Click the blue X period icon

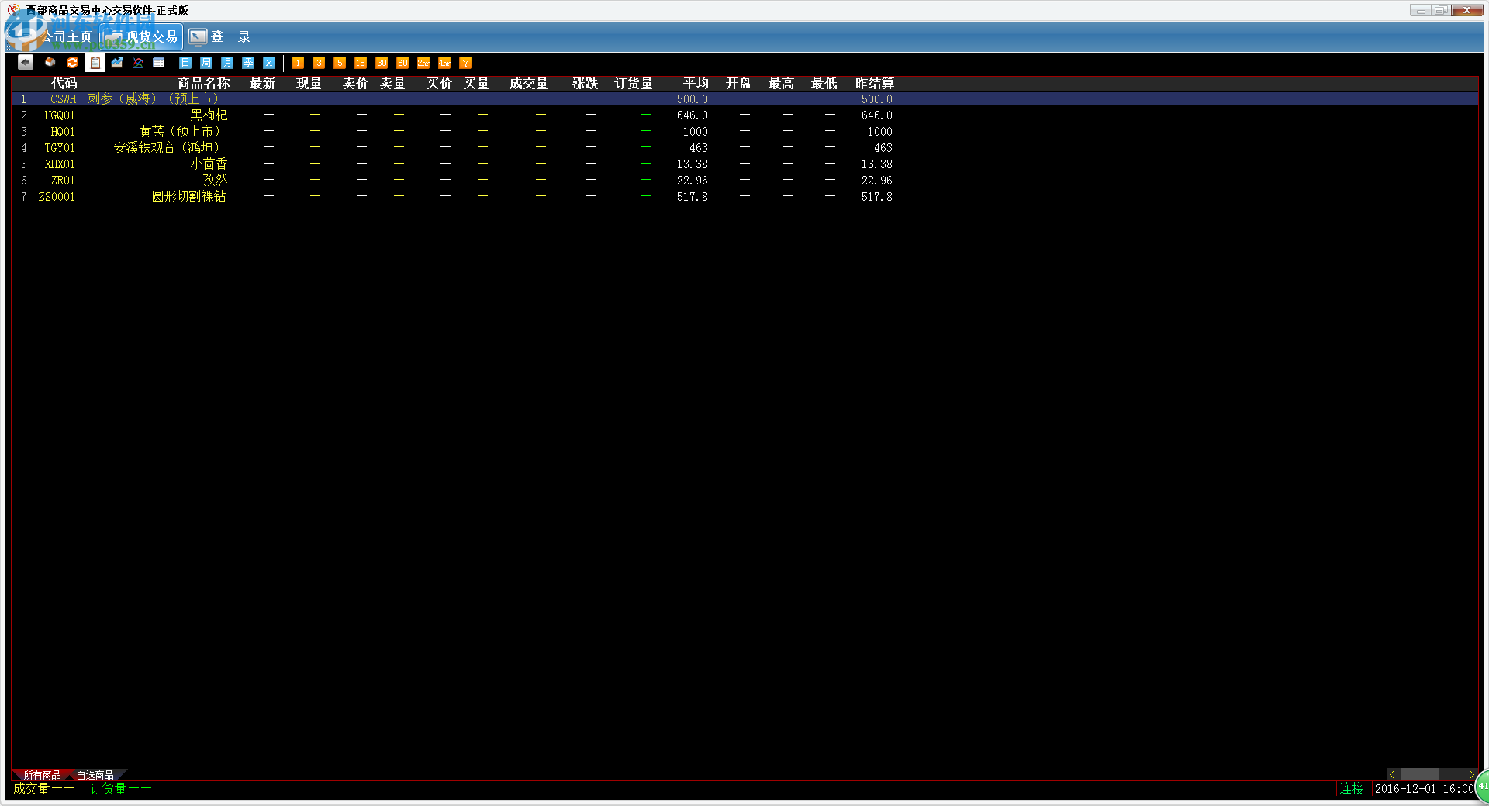269,63
